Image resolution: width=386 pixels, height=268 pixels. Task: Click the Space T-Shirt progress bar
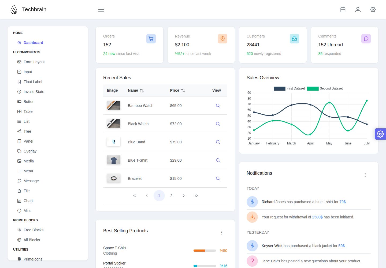205,251
